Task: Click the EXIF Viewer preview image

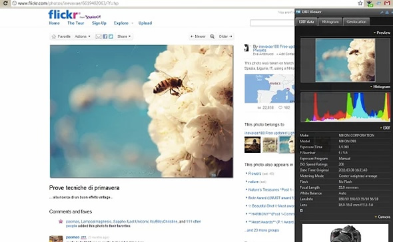Action: pyautogui.click(x=346, y=60)
